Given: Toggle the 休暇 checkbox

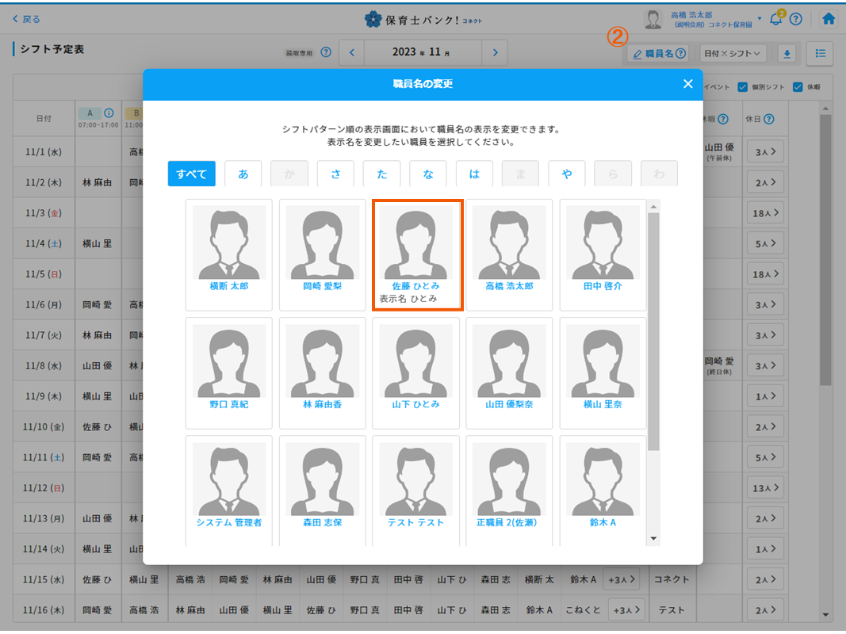Looking at the screenshot, I should (x=798, y=87).
